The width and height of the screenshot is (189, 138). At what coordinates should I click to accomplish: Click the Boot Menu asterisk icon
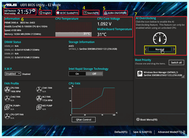(138, 119)
